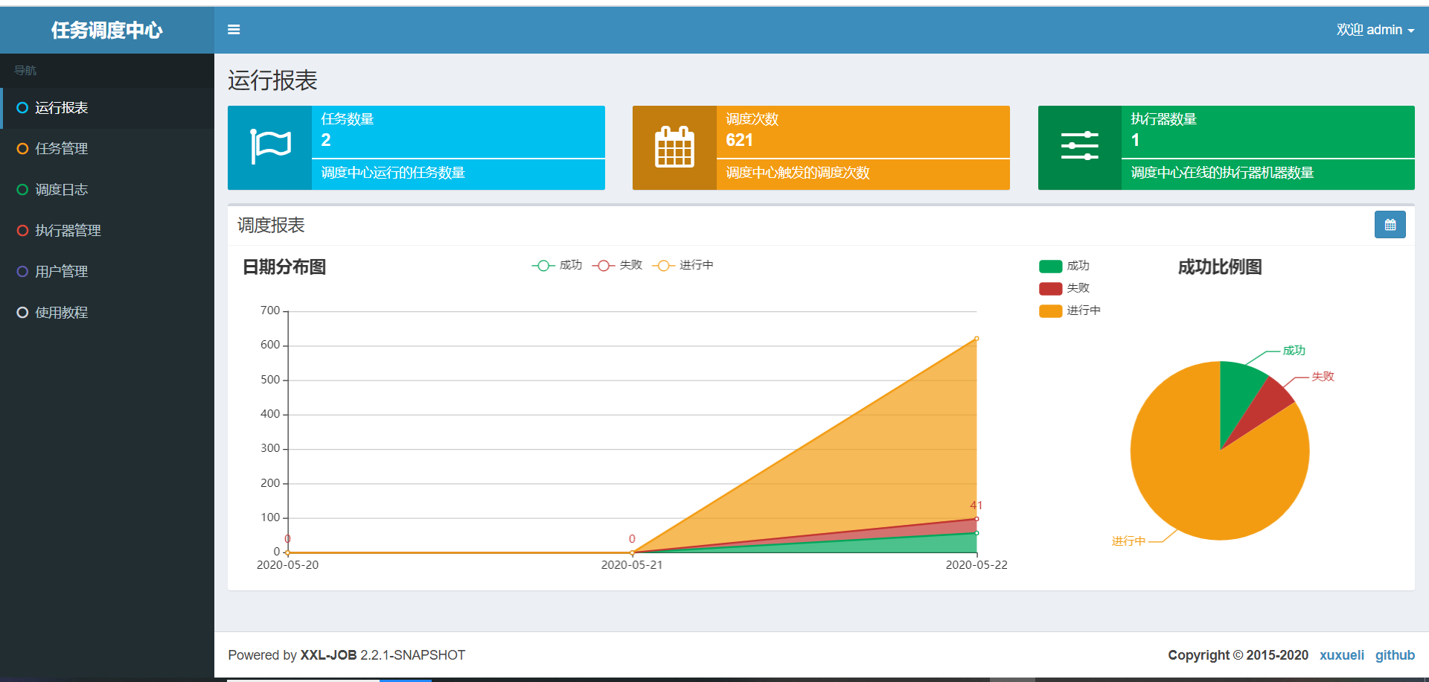Click the red circle icon beside 执行器管理
The width and height of the screenshot is (1429, 682).
(22, 231)
